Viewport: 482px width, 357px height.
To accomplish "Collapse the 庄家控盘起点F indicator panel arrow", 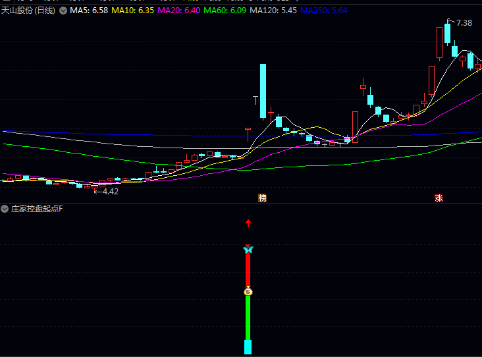I will pyautogui.click(x=5, y=209).
